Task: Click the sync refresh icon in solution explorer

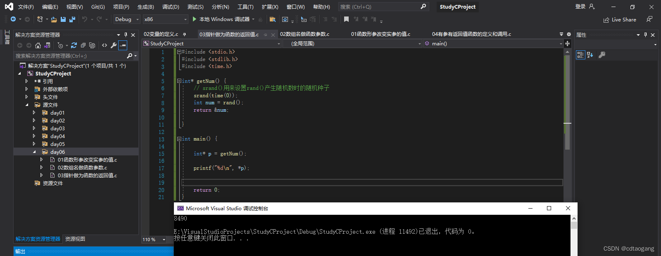Action: (x=74, y=45)
